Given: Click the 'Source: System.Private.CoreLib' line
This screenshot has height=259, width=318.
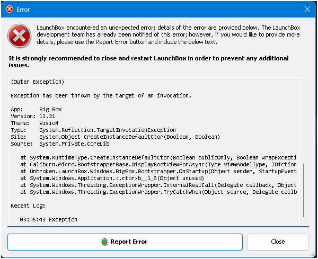Looking at the screenshot, I should 60,144.
